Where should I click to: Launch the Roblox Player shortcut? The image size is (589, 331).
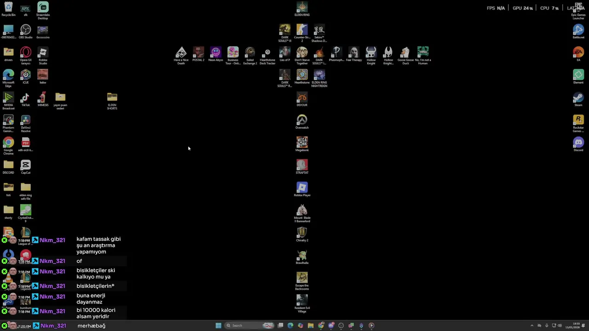tap(302, 189)
